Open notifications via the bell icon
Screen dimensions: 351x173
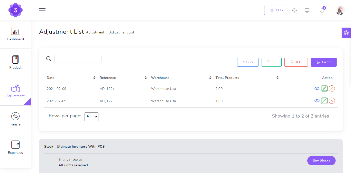322,10
